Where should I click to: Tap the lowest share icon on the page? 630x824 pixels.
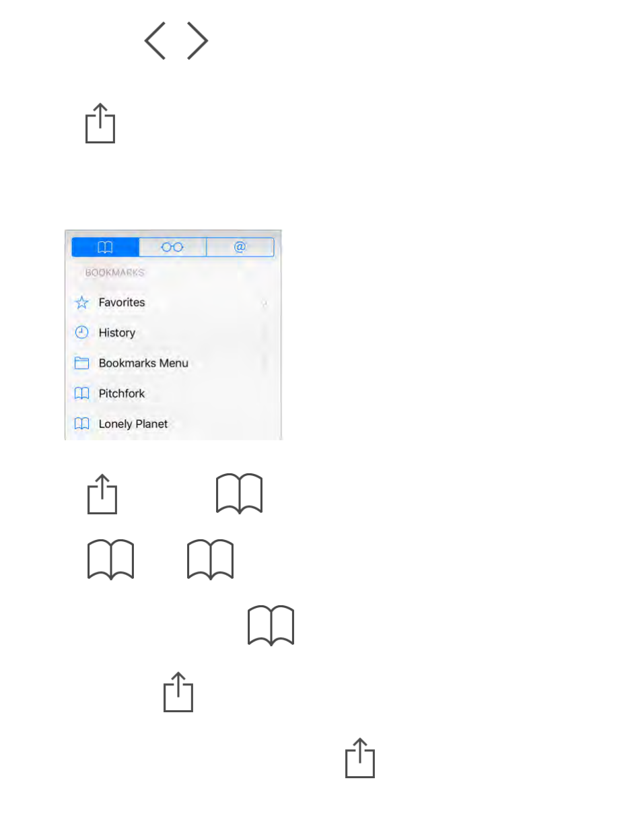pyautogui.click(x=360, y=759)
